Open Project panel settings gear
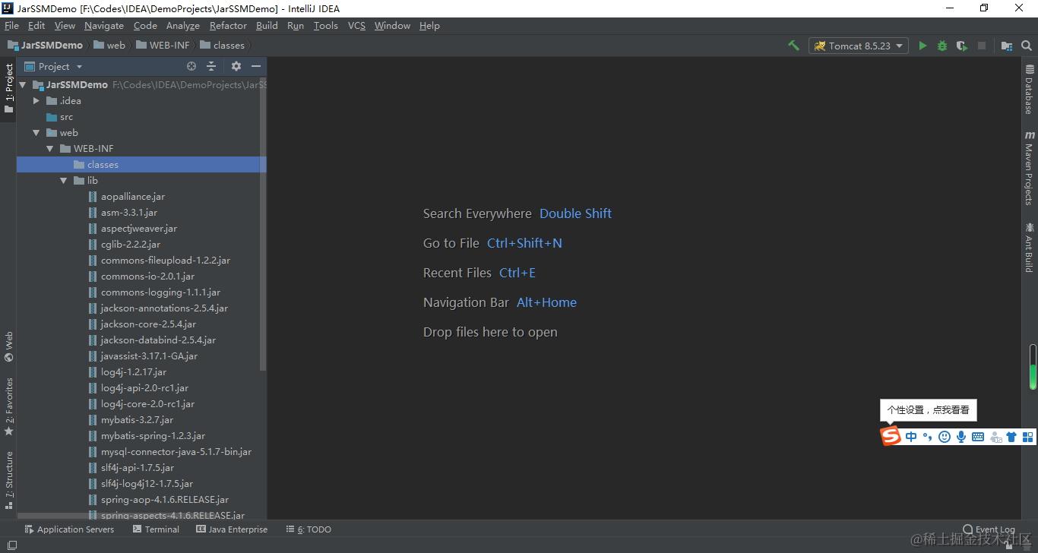Screen dimensions: 1038x553 (x=236, y=66)
